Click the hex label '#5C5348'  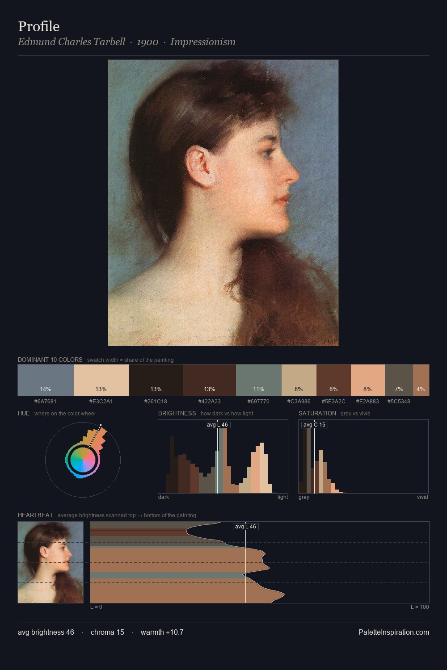coord(399,402)
